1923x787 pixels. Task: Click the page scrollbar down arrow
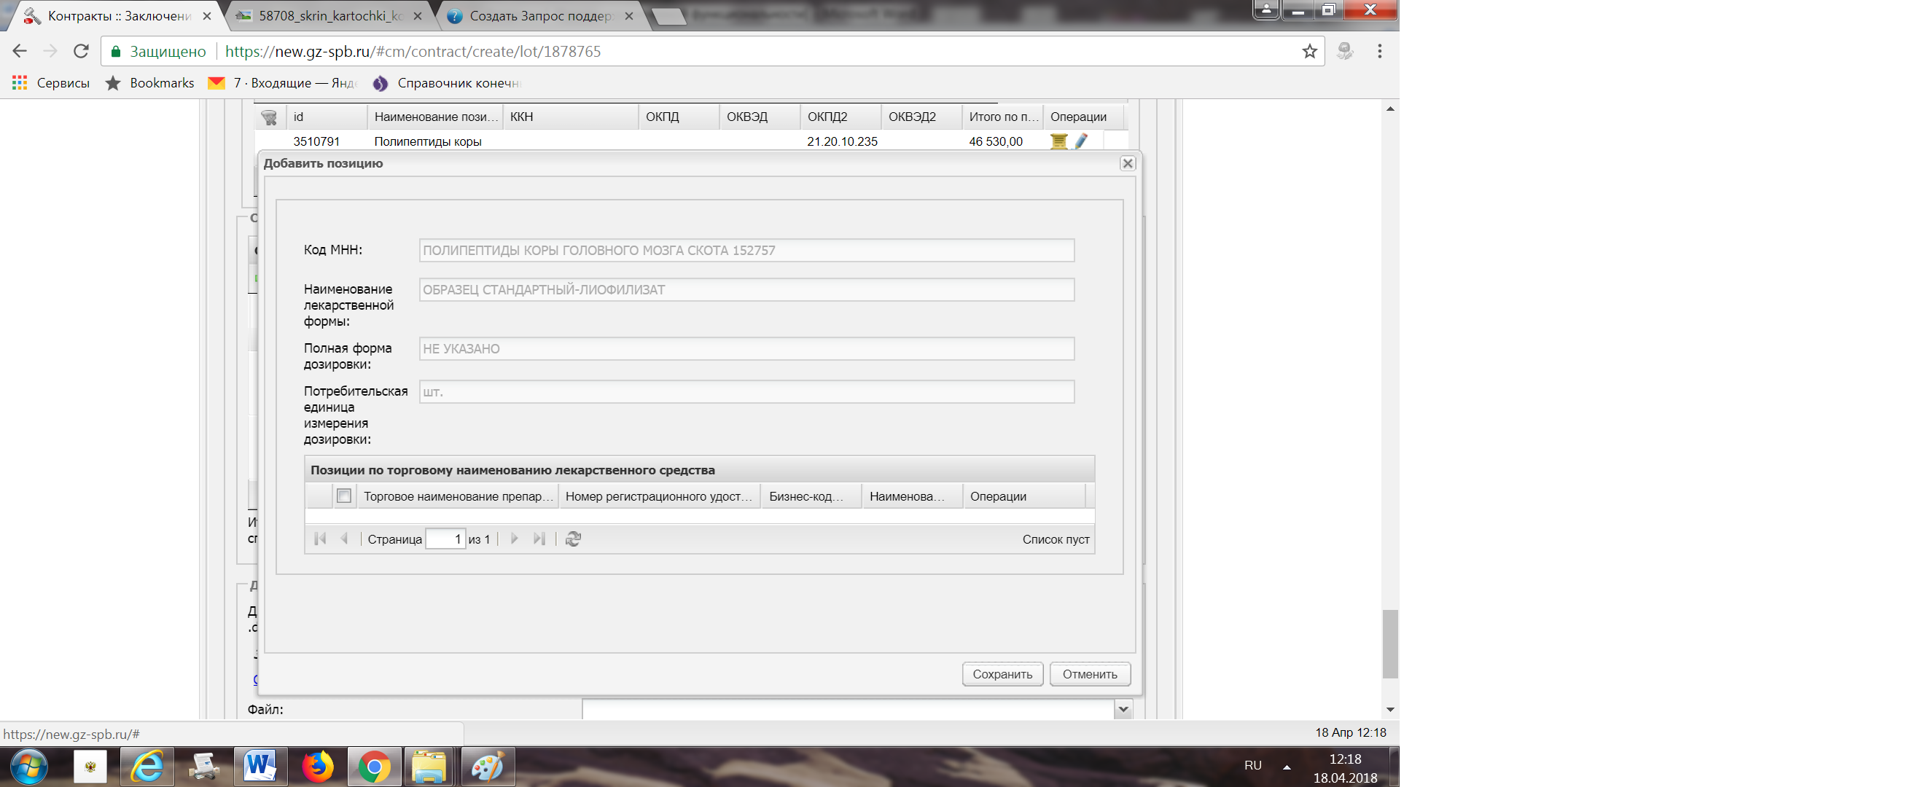(1390, 710)
